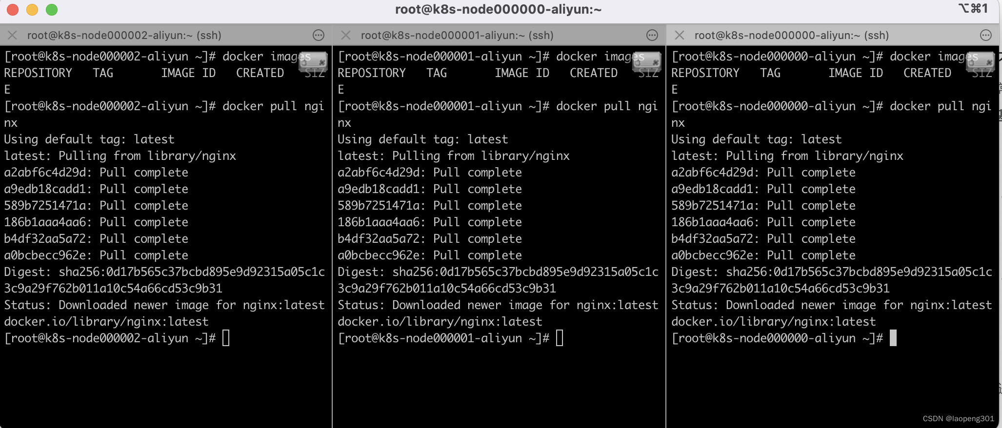
Task: Click 'Using default tag: latest' in node000000 pane
Action: tap(757, 139)
